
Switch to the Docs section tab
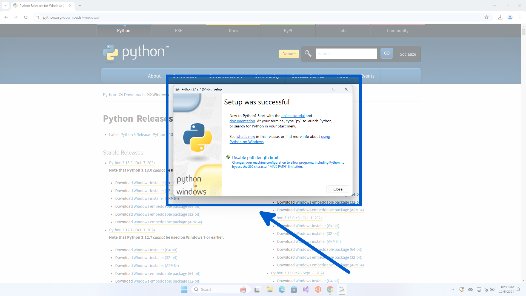[233, 30]
